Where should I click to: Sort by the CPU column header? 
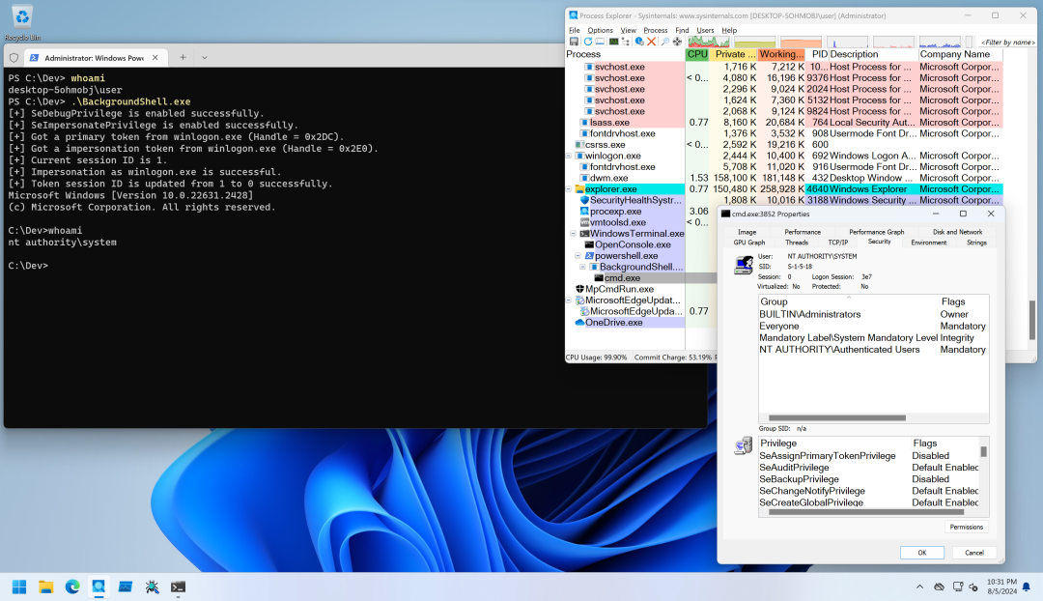[697, 54]
